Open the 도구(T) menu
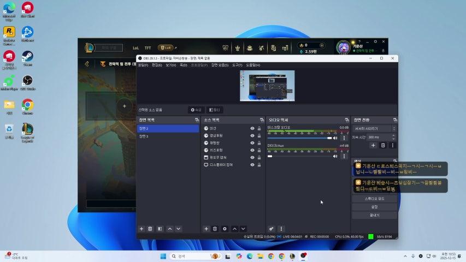 click(x=237, y=65)
